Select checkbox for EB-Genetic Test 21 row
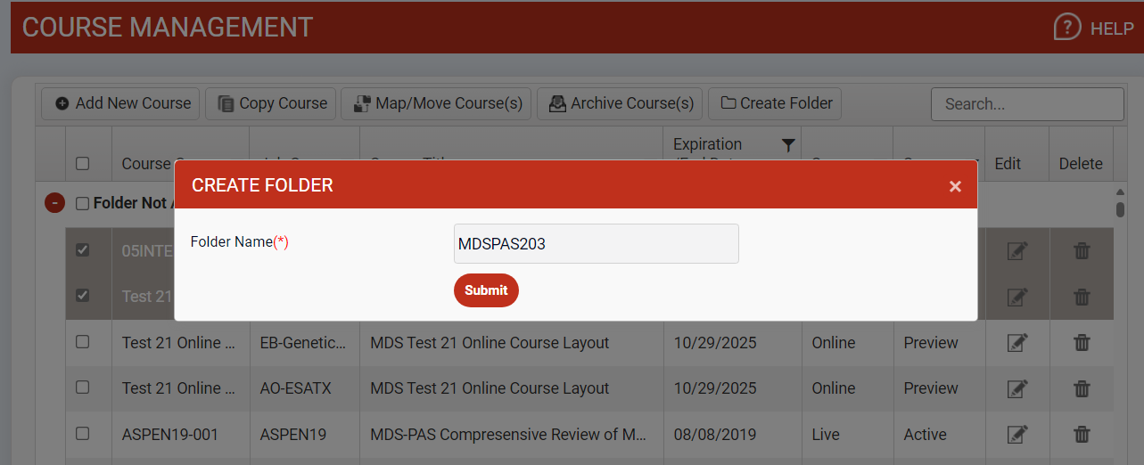 coord(83,342)
